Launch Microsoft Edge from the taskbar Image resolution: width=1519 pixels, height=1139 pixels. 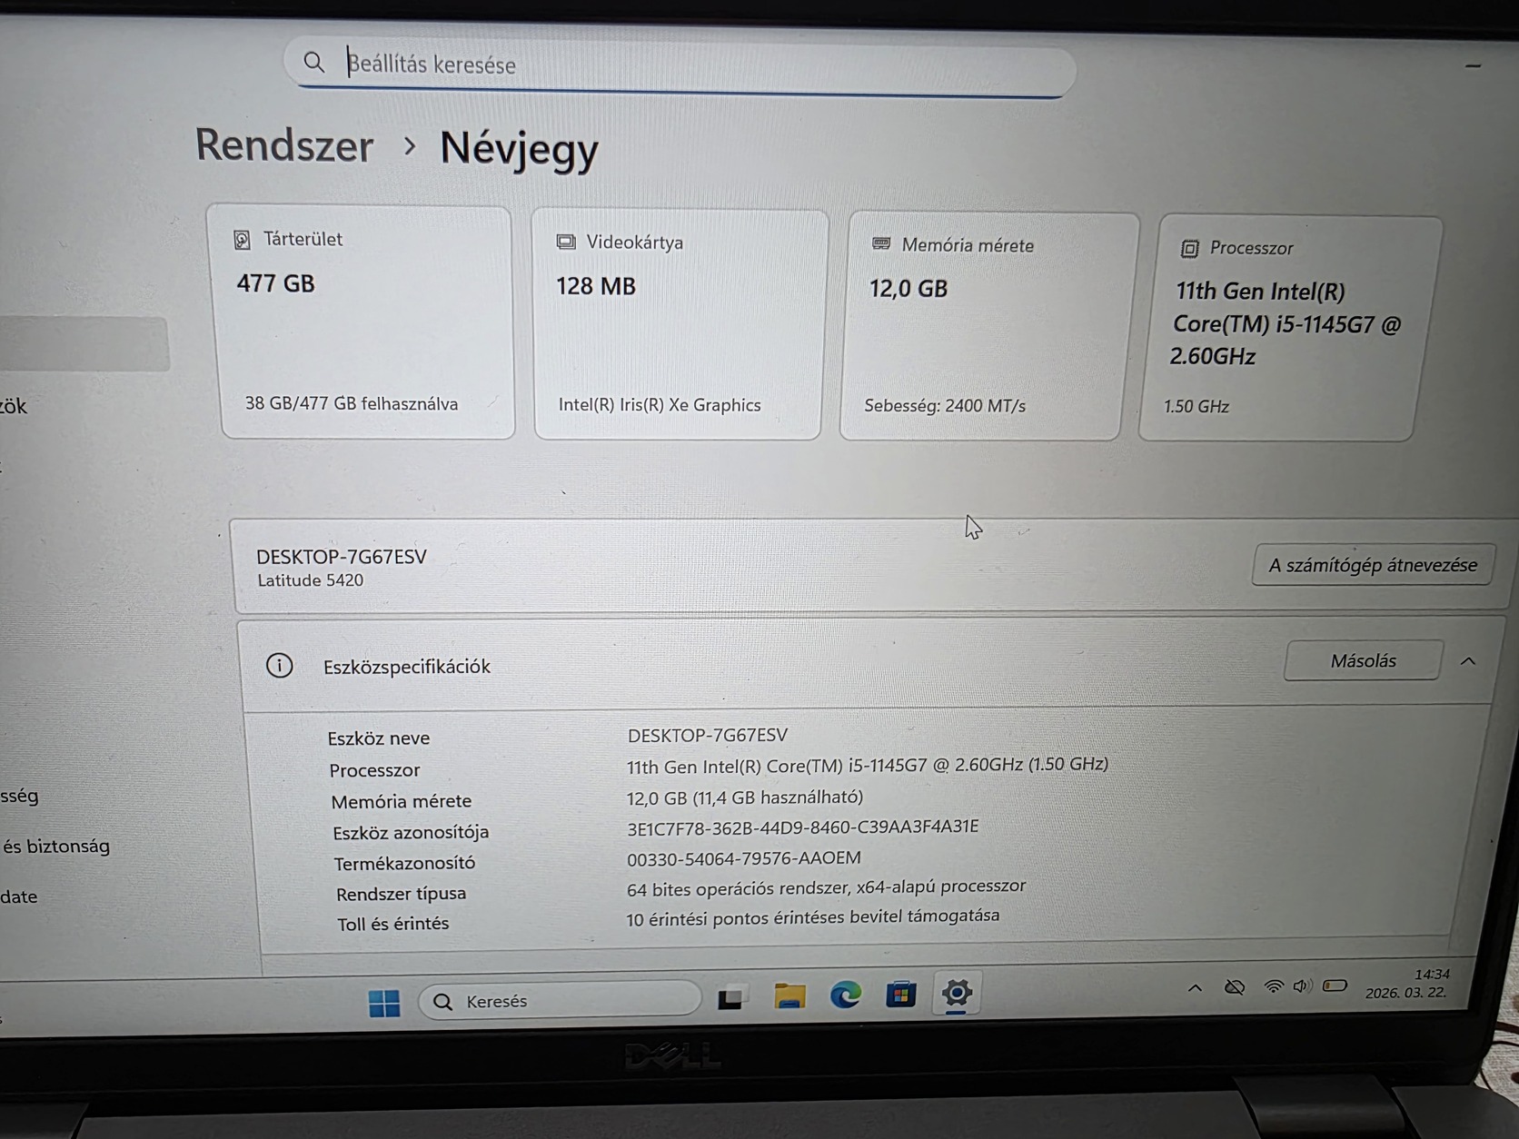coord(845,995)
